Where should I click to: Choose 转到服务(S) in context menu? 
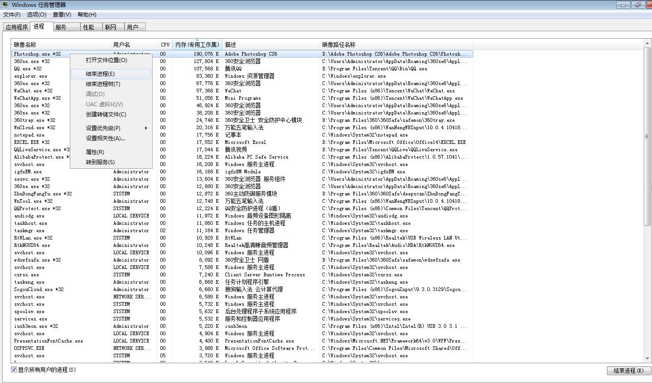[x=111, y=162]
